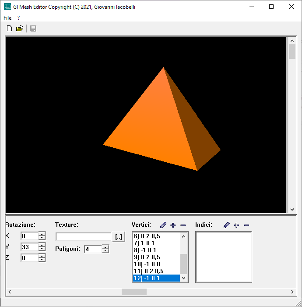Decrease Y rotation with down arrow
302x307 pixels.
(42, 249)
